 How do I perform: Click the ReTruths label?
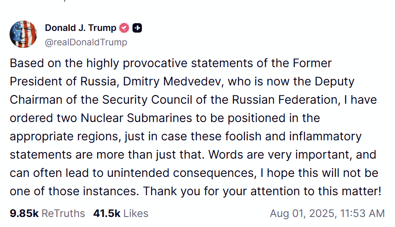click(x=63, y=213)
